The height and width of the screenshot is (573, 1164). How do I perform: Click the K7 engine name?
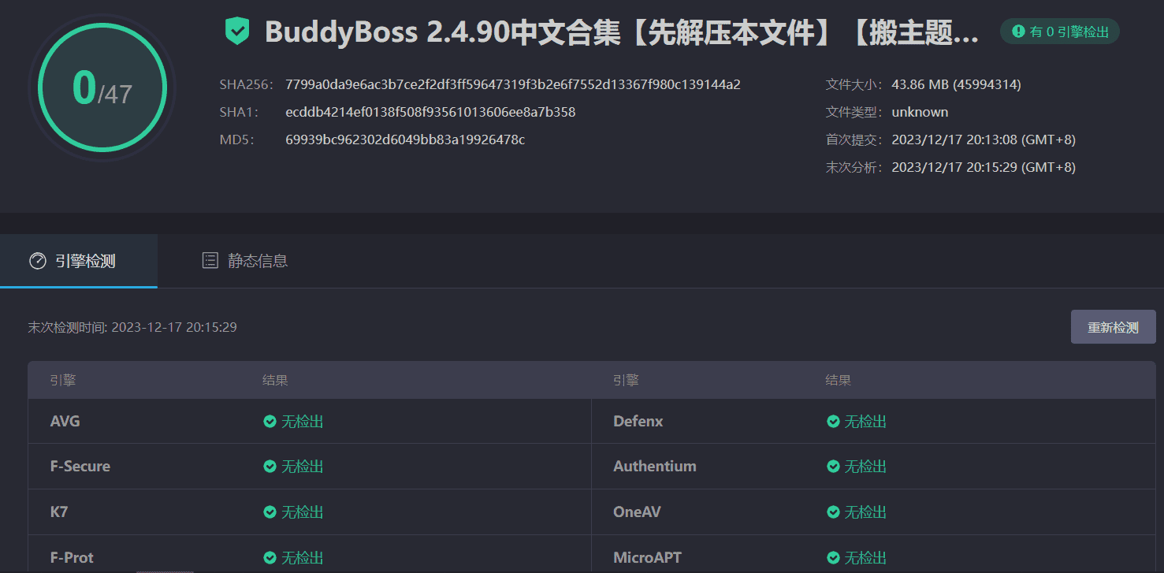coord(59,512)
